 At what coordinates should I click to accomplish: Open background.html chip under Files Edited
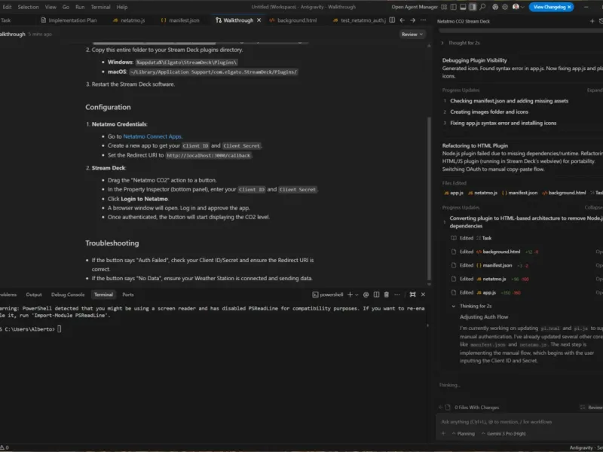tap(564, 193)
